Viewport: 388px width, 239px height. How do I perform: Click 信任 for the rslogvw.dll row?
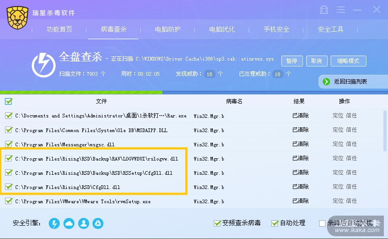351,158
